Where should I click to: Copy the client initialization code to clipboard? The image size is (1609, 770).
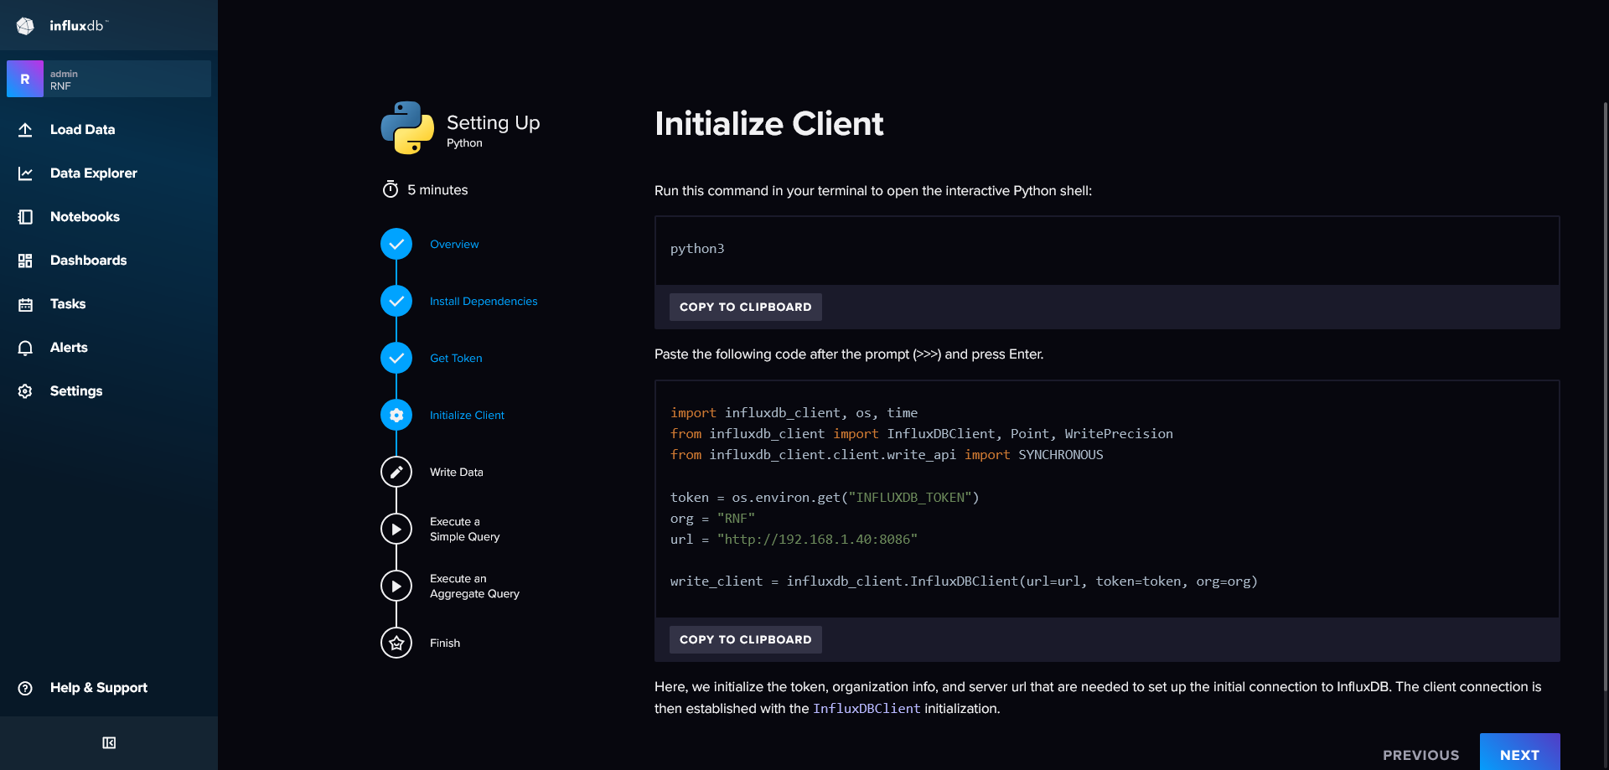745,640
